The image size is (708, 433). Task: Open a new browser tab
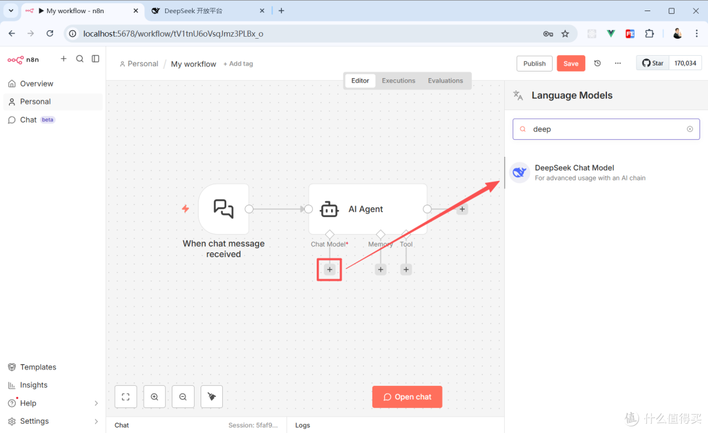[281, 11]
